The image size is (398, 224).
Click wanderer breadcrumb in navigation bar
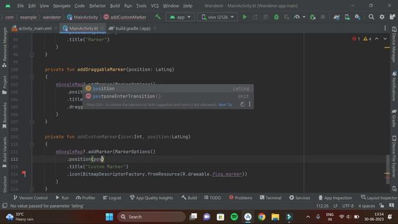52,17
